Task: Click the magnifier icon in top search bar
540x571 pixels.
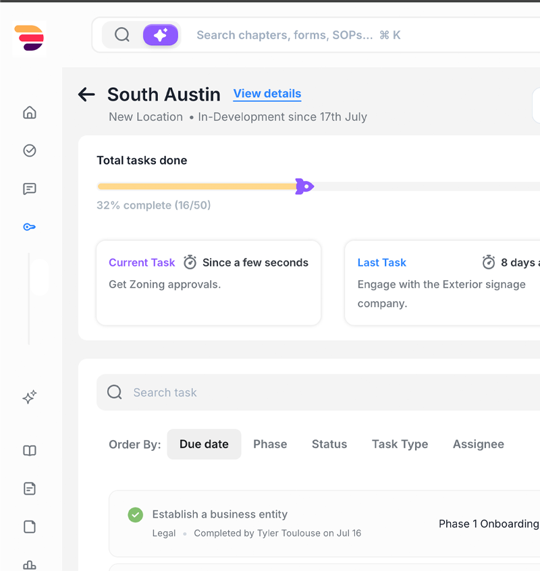Action: pyautogui.click(x=122, y=35)
